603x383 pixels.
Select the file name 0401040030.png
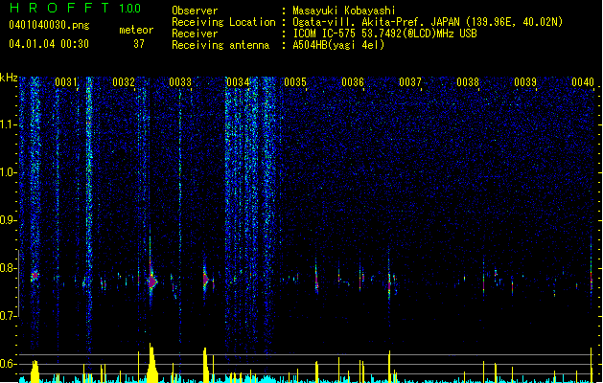49,25
